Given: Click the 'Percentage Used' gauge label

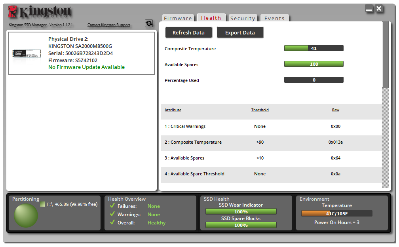Looking at the screenshot, I should point(182,80).
